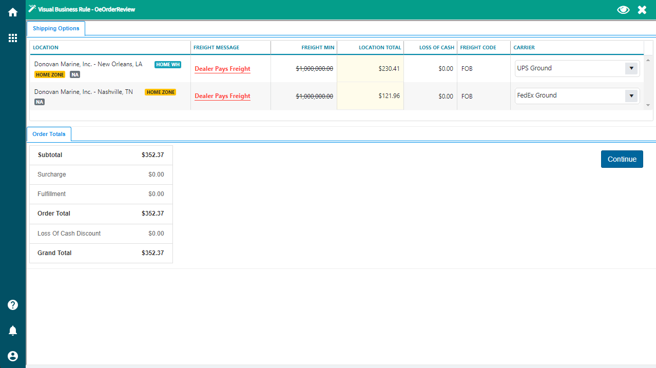Viewport: 656px width, 368px height.
Task: Click HOME ZONE badge in New Orleans row
Action: click(50, 74)
